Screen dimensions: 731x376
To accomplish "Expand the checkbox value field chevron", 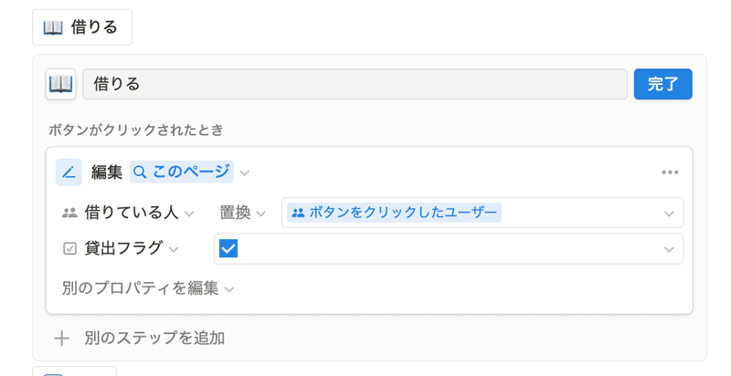I will 669,249.
